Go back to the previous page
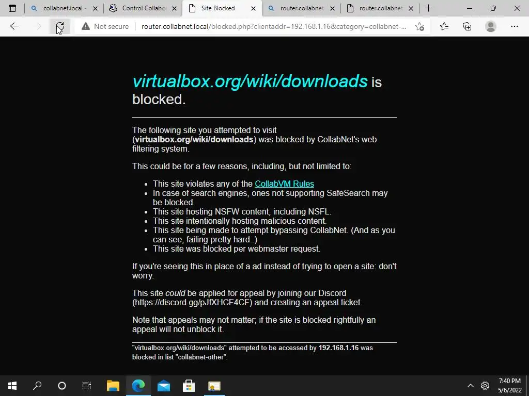The height and width of the screenshot is (396, 529). [14, 26]
